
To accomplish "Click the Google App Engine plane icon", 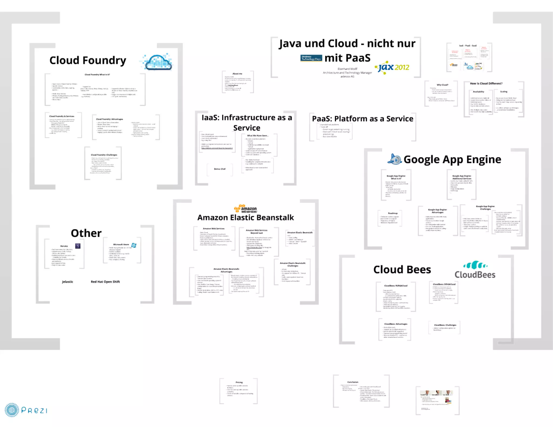I will (x=394, y=159).
